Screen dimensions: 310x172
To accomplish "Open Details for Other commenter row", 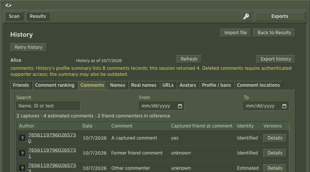I will (x=275, y=168).
